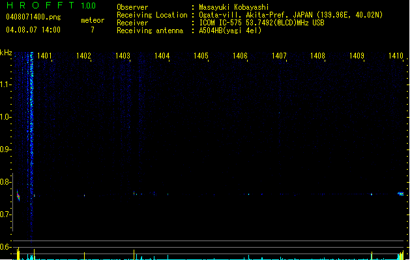
Task: Click the yellow intensity spike below 1402
Action: coord(84,256)
